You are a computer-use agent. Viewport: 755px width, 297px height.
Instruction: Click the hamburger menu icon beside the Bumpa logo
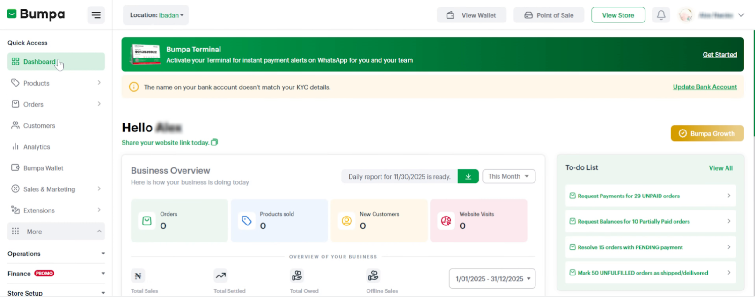tap(96, 15)
